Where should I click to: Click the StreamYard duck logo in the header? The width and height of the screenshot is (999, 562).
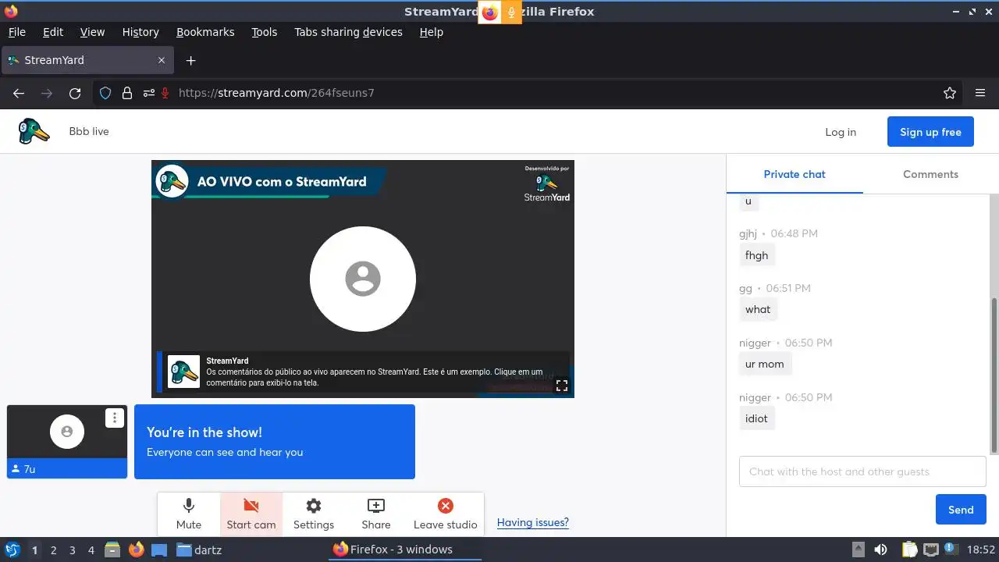(34, 131)
